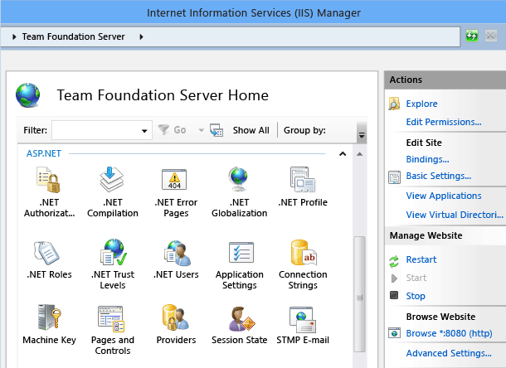Open .NET Trust Levels icon
506x368 pixels.
(111, 252)
